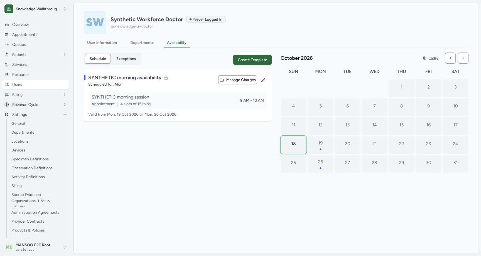Open the MANSOQ E2E Root account menu
Viewport: 481px width, 256px height.
[36, 247]
